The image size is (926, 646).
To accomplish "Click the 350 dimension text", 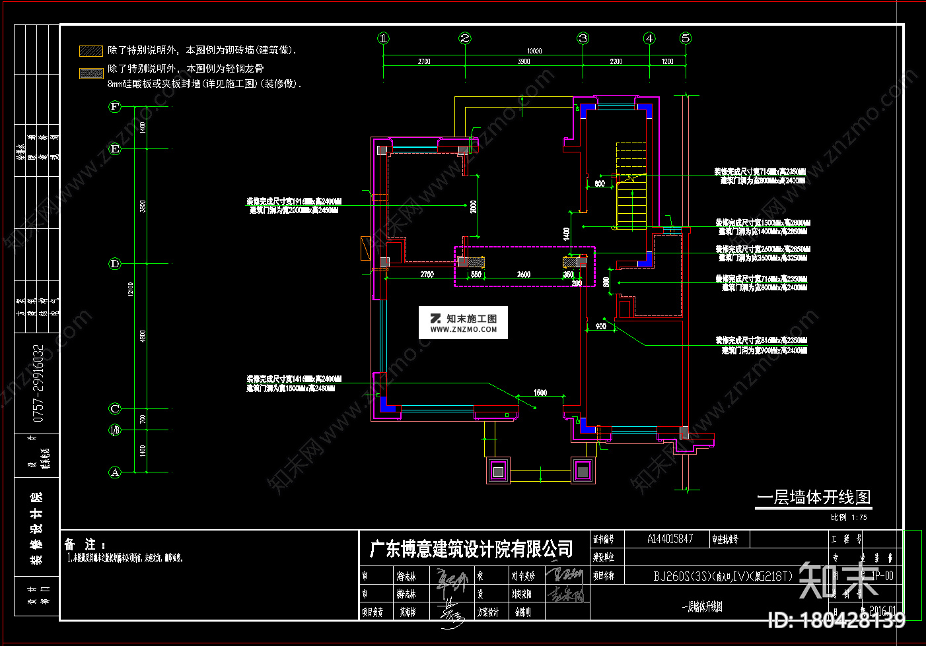I will tap(569, 275).
